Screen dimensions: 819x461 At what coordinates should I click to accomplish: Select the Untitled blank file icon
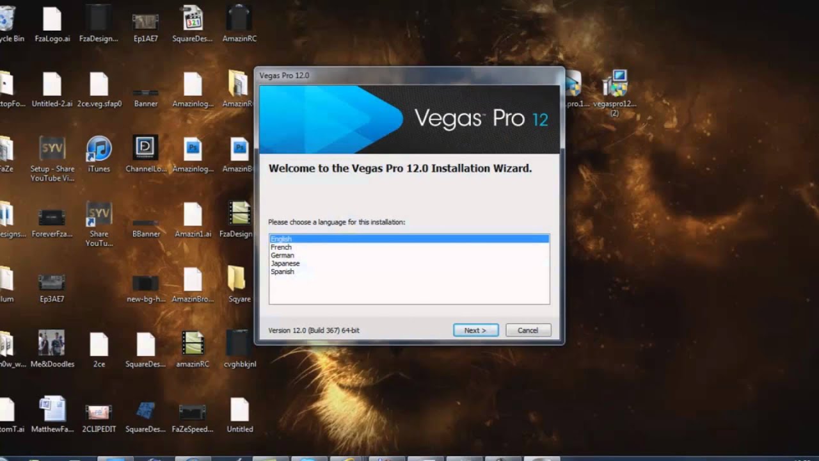click(239, 415)
